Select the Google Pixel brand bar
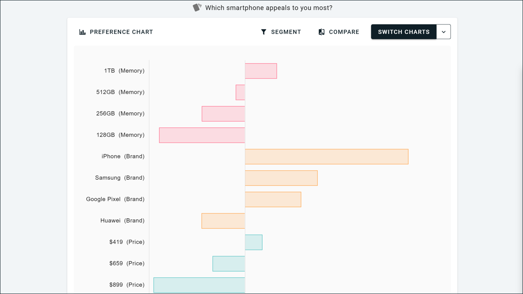The image size is (523, 294). pyautogui.click(x=273, y=199)
